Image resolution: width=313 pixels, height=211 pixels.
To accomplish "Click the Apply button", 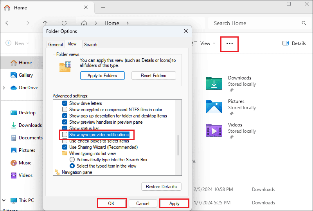I will [x=174, y=204].
